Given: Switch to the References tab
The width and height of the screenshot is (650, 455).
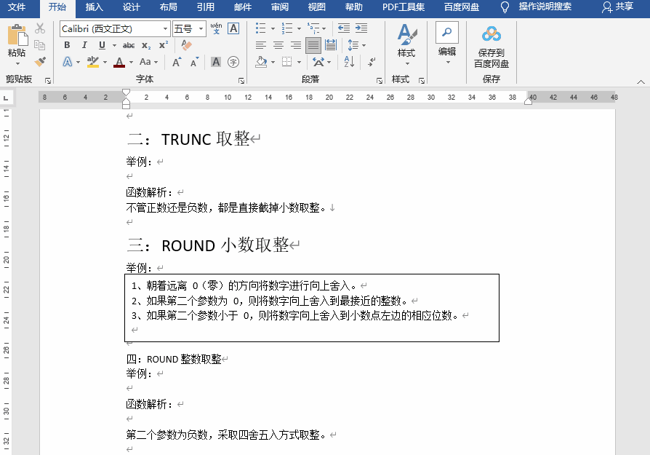Looking at the screenshot, I should (x=206, y=7).
